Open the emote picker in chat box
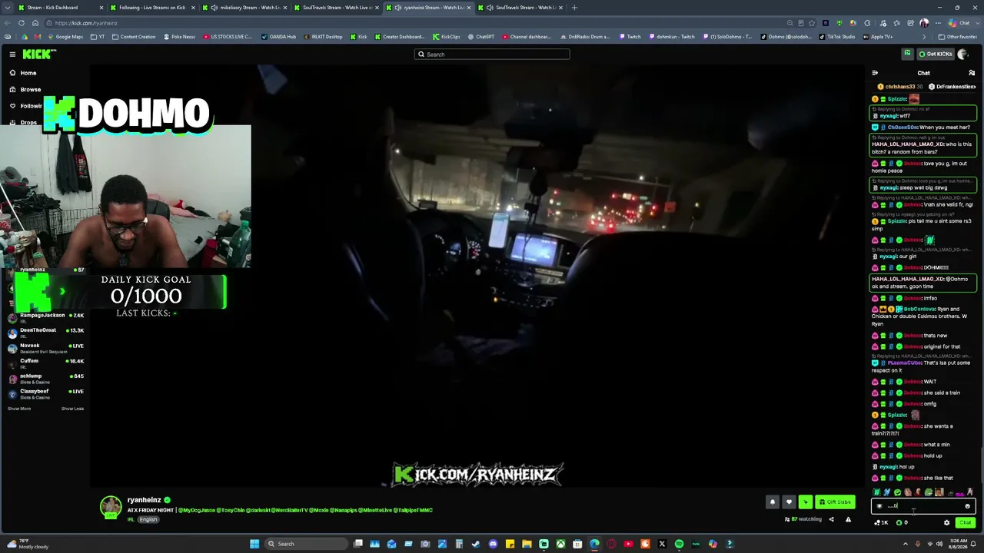 pyautogui.click(x=967, y=506)
